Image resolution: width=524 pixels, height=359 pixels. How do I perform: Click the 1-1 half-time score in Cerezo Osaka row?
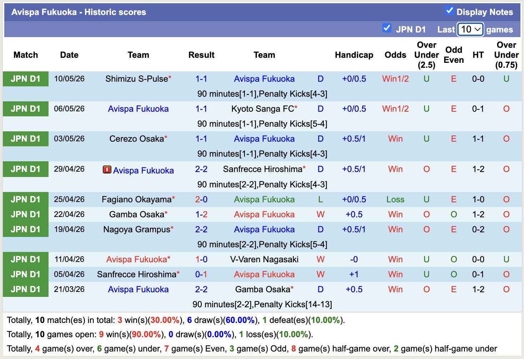pyautogui.click(x=478, y=139)
